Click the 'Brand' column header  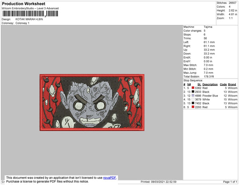point(232,85)
